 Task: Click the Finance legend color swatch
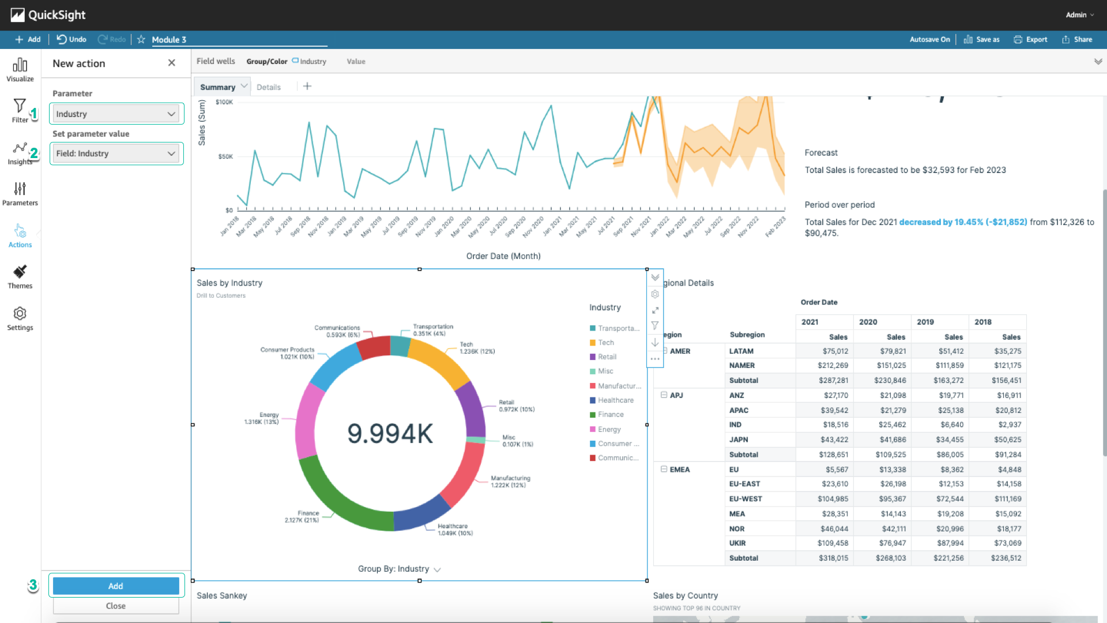[x=593, y=415]
